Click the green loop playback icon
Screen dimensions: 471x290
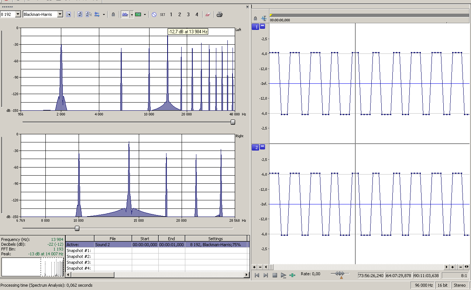(x=292, y=275)
